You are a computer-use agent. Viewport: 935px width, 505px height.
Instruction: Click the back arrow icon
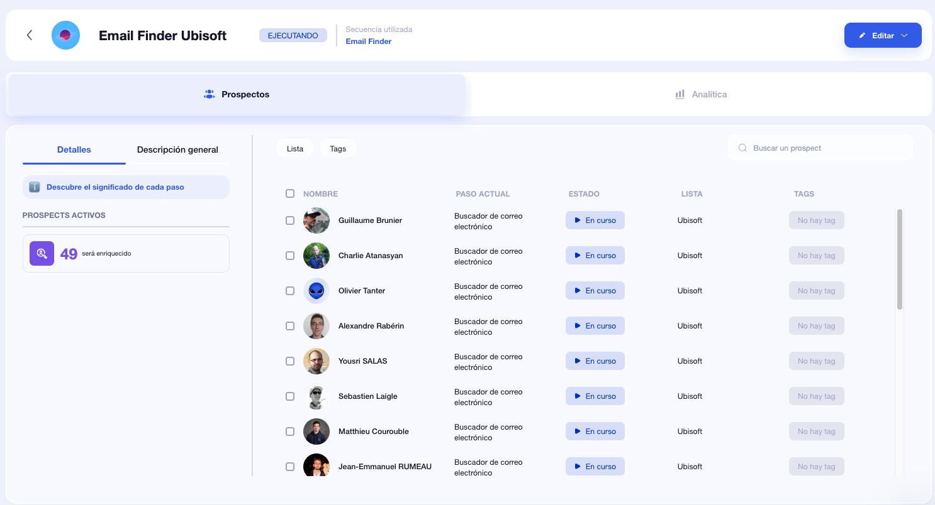click(30, 35)
